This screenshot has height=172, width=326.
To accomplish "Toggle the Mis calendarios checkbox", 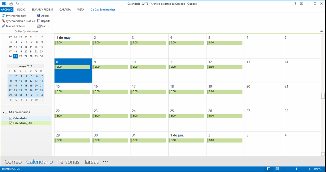I will click(6, 112).
